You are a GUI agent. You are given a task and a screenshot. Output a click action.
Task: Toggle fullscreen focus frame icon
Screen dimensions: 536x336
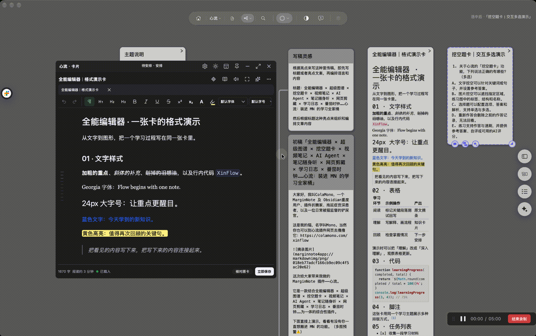coord(247,79)
